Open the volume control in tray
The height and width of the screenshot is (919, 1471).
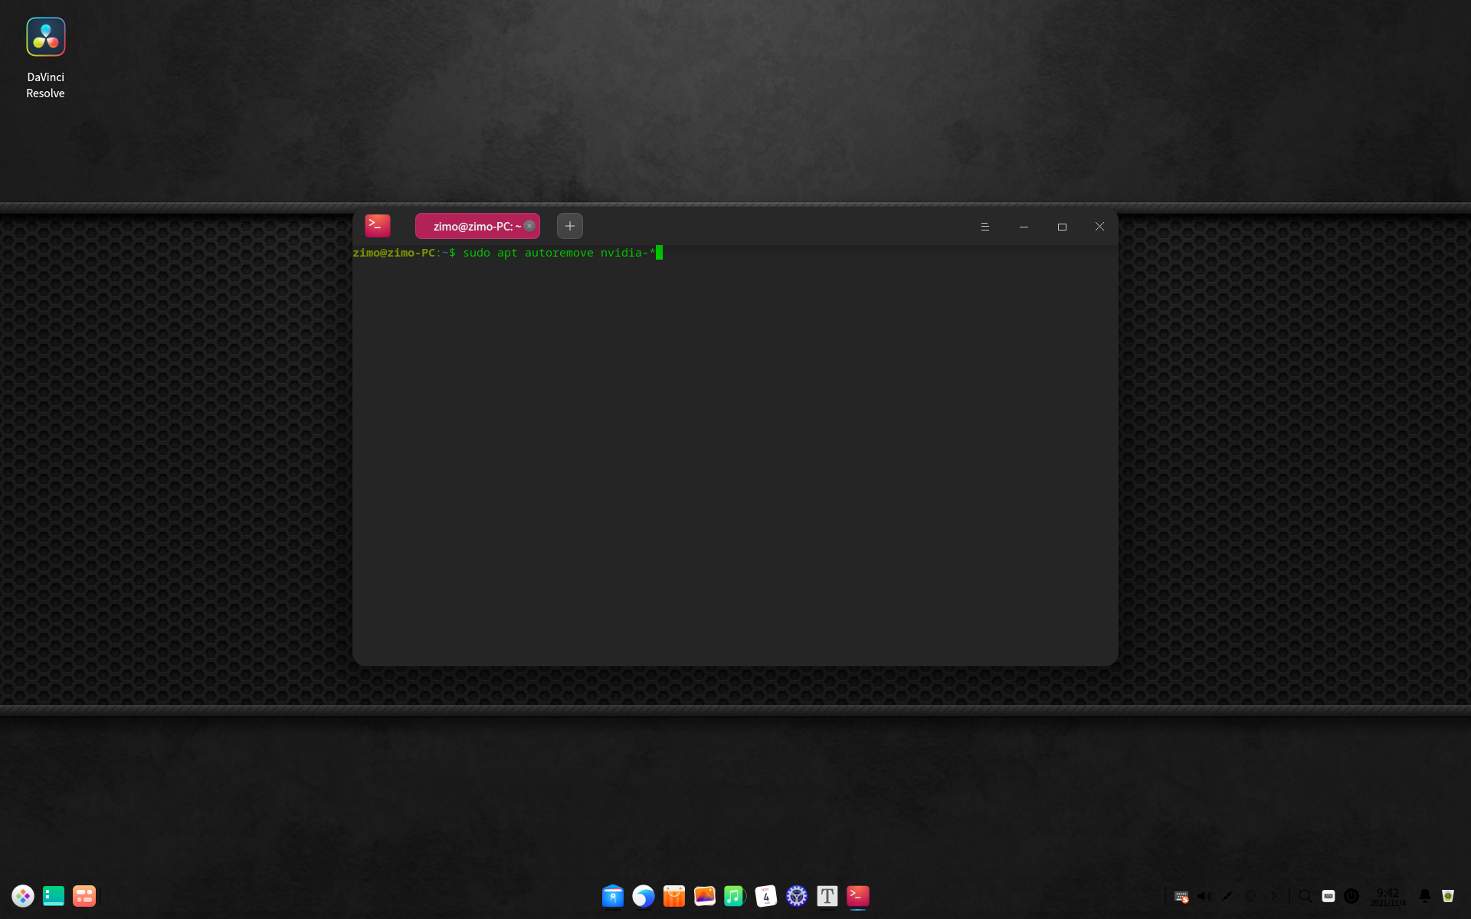coord(1204,896)
